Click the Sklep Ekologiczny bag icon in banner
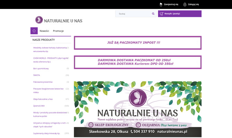232x138 pixels. tap(91, 125)
